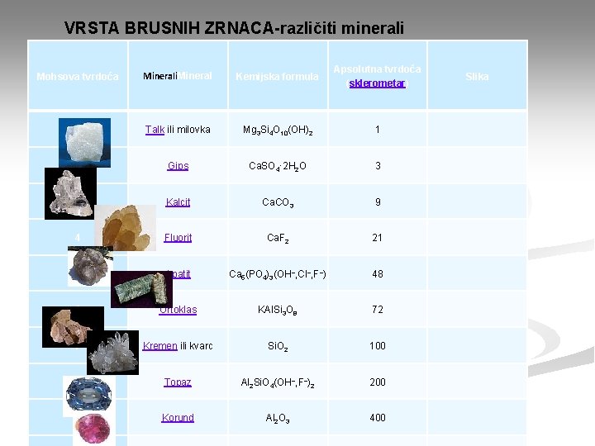Open the Korund link
Viewport: 595px width, 446px height.
coord(178,418)
